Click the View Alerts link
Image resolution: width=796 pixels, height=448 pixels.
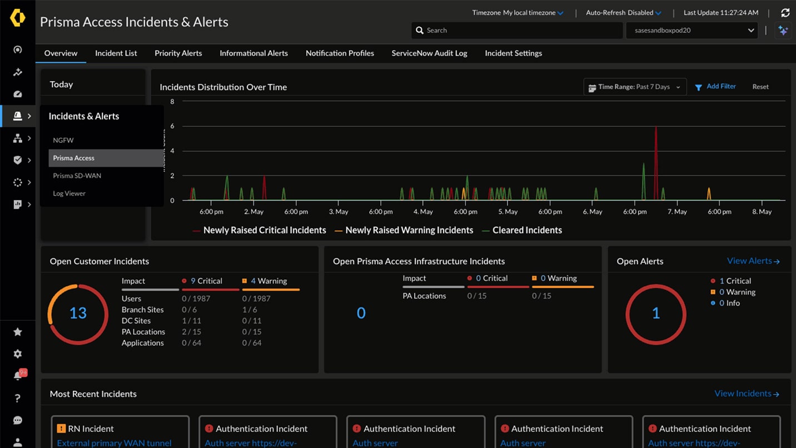click(x=749, y=261)
